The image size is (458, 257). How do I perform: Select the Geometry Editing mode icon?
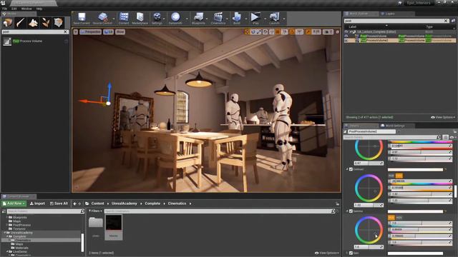(x=58, y=22)
